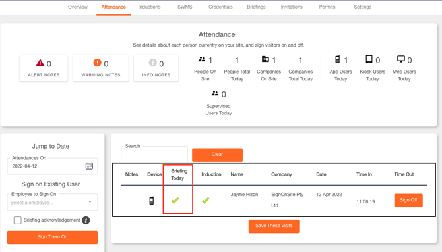Switch to the Invitations tab

pyautogui.click(x=292, y=7)
